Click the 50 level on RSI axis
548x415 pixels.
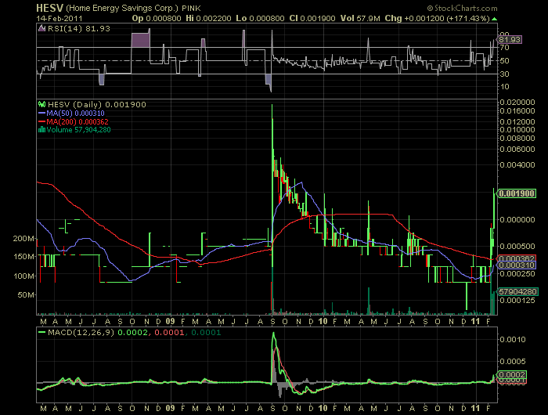click(x=504, y=61)
